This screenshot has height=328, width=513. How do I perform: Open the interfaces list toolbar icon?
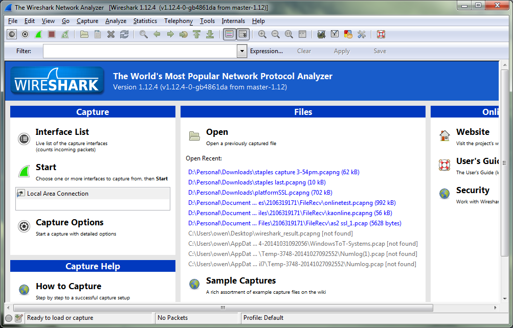(x=11, y=34)
